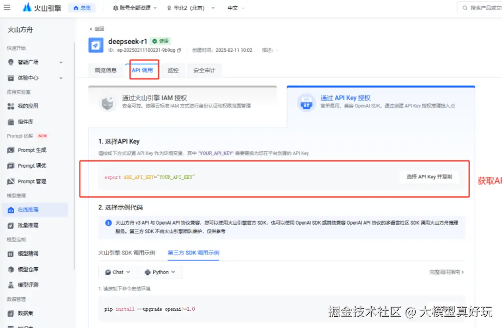The height and width of the screenshot is (328, 502).
Task: Click the blue info icon in notice
Action: 109,223
